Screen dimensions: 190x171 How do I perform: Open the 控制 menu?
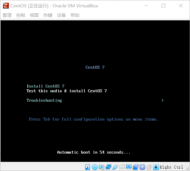coord(21,15)
